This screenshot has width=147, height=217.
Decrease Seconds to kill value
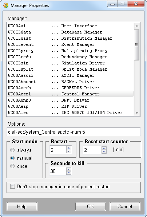[x=69, y=173]
